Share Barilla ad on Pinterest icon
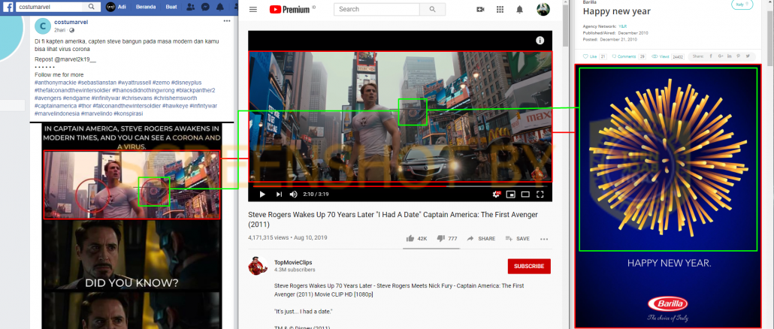 click(739, 57)
